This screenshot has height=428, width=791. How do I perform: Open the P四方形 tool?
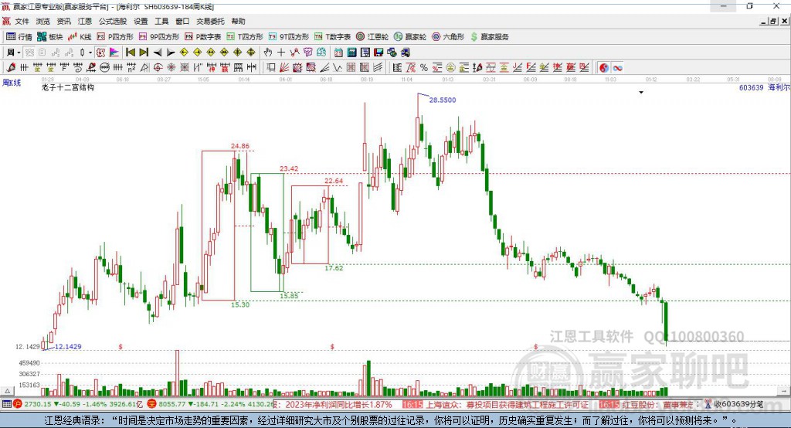click(x=115, y=37)
